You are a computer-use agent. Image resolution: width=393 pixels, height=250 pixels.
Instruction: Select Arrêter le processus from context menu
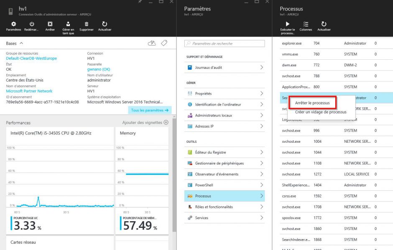click(x=312, y=103)
